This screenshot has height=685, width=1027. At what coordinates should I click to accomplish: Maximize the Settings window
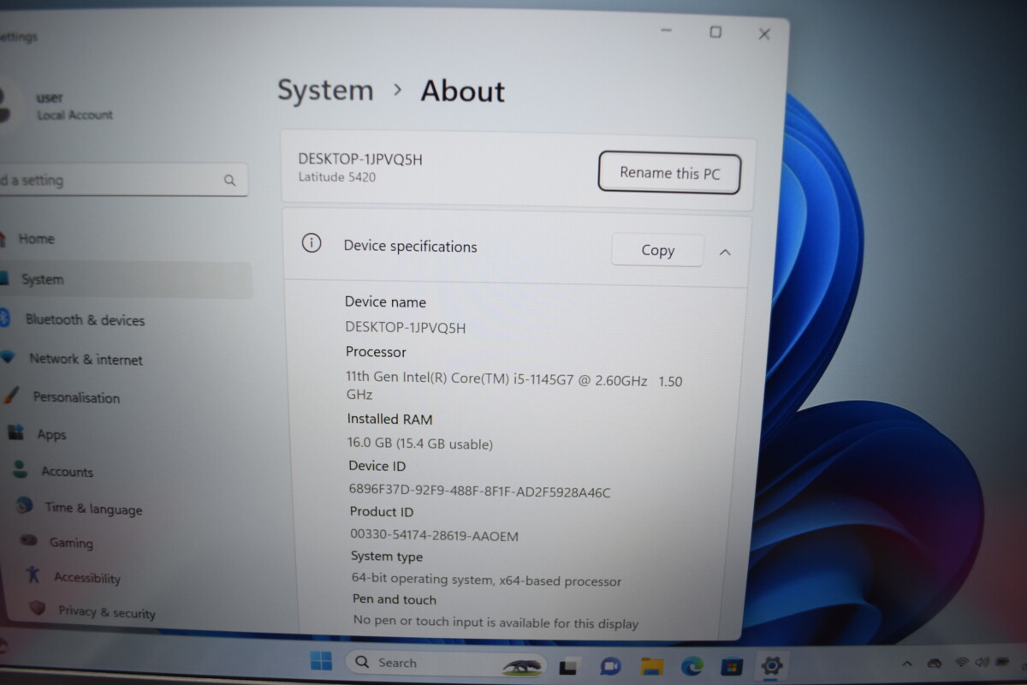tap(715, 33)
